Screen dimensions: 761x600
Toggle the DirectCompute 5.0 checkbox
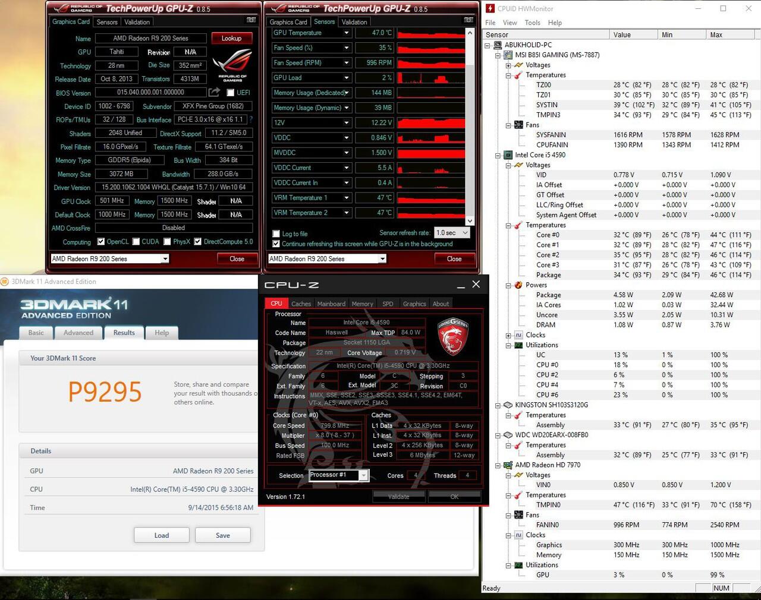click(x=197, y=242)
